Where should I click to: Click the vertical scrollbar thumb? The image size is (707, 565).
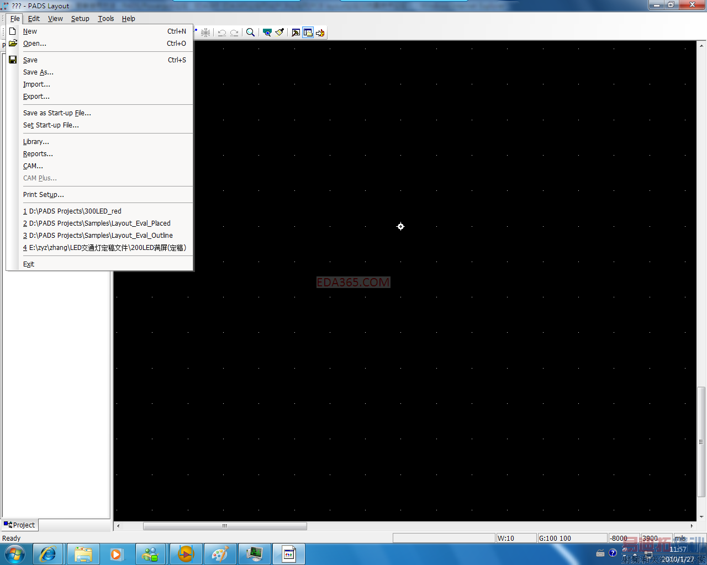pos(701,441)
